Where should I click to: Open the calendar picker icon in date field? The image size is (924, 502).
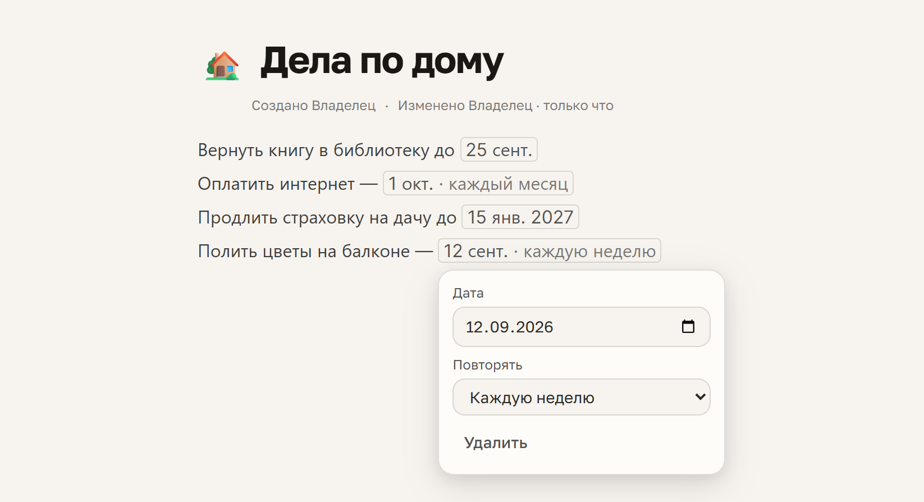point(688,326)
